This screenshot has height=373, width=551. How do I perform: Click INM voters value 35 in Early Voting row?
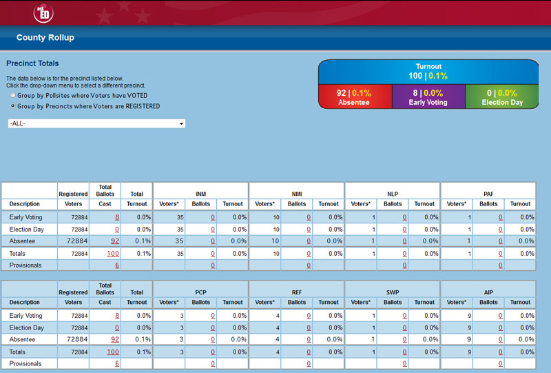[180, 217]
